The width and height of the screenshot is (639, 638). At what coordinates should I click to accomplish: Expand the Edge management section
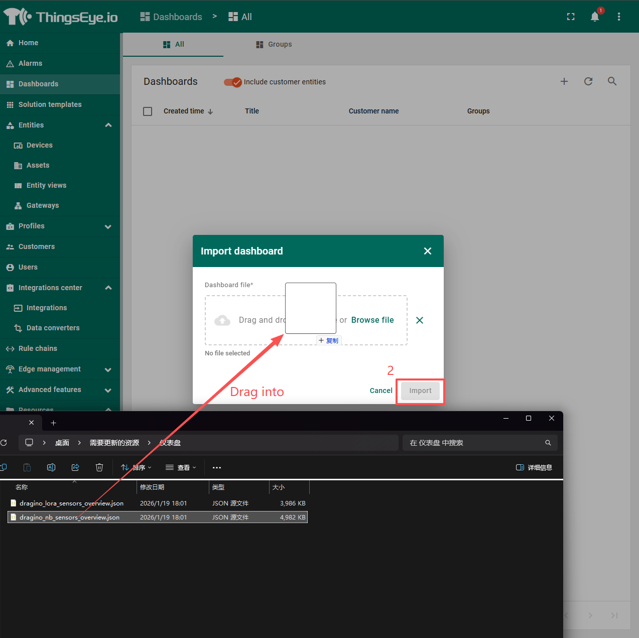[108, 369]
